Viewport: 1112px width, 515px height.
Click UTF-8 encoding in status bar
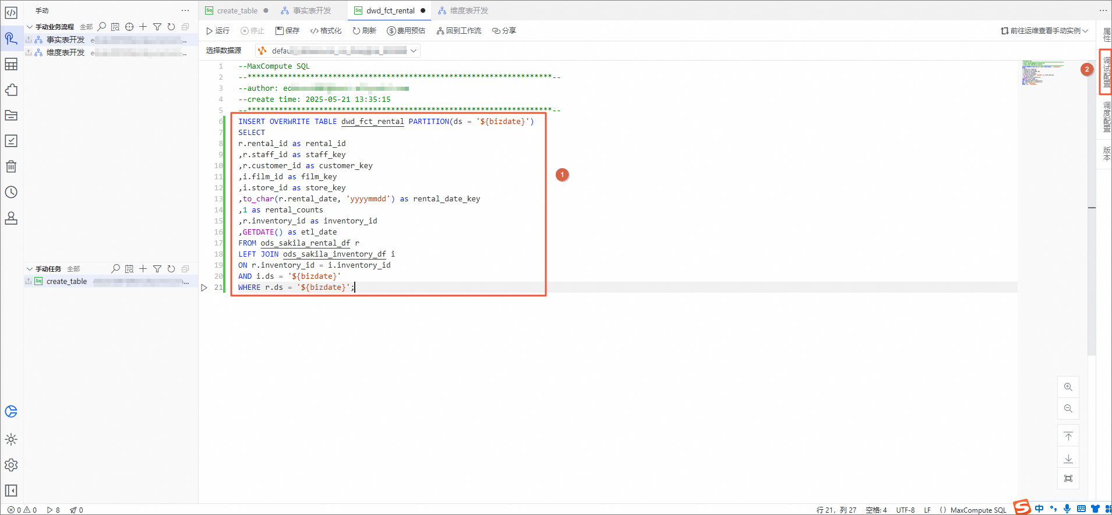(x=905, y=510)
